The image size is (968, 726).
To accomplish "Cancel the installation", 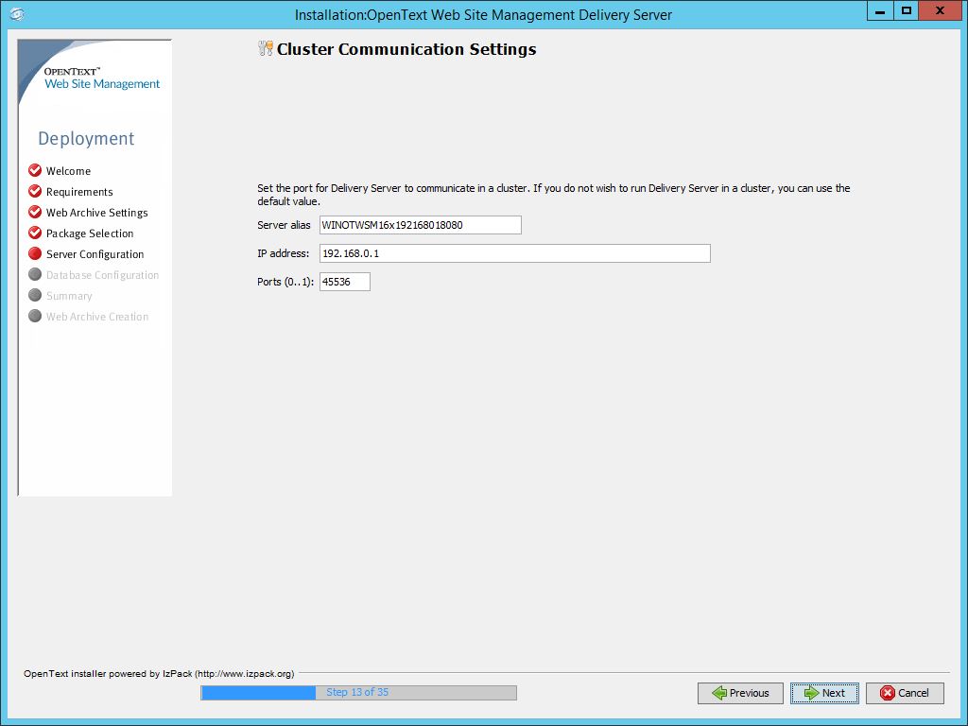I will tap(905, 693).
